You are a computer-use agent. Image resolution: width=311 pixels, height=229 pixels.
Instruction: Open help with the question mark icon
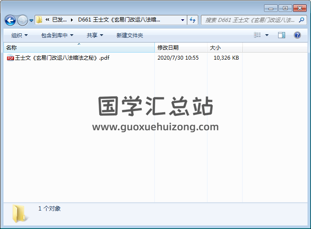coord(297,35)
